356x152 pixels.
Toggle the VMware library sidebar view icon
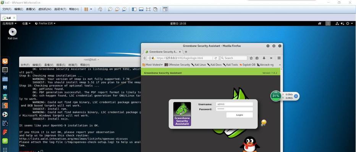(134, 9)
